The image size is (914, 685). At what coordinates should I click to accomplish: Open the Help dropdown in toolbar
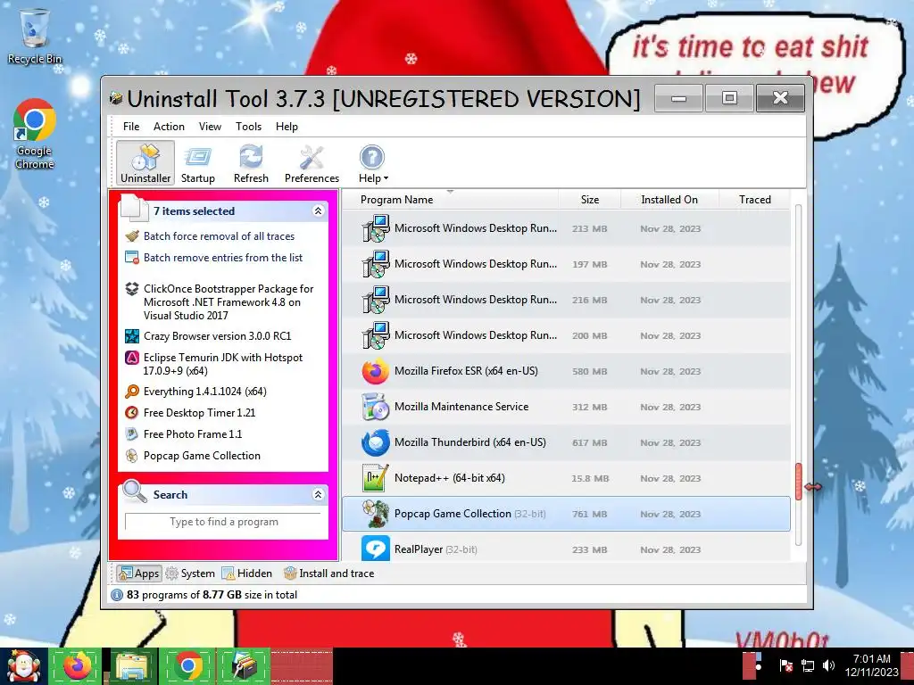(x=373, y=162)
